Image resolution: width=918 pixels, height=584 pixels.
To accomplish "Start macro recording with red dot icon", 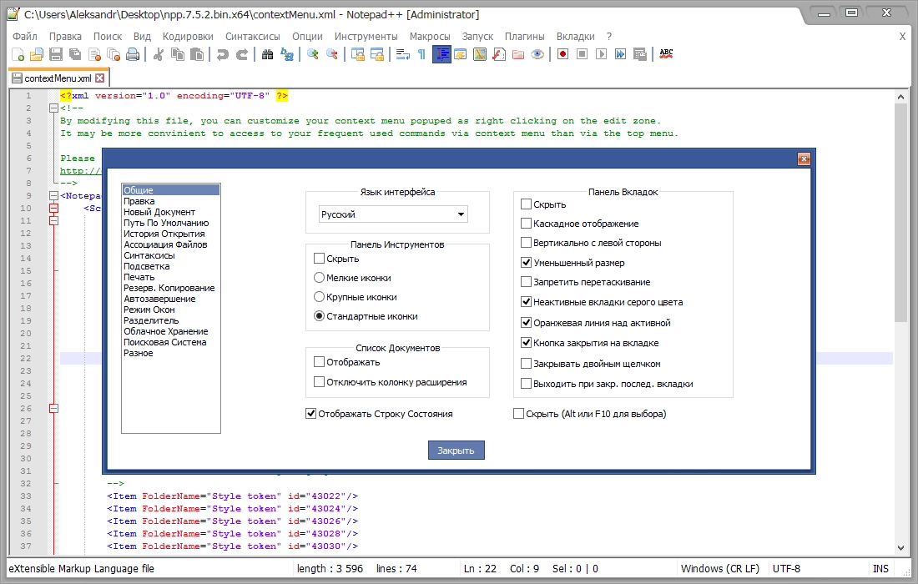I will [562, 54].
